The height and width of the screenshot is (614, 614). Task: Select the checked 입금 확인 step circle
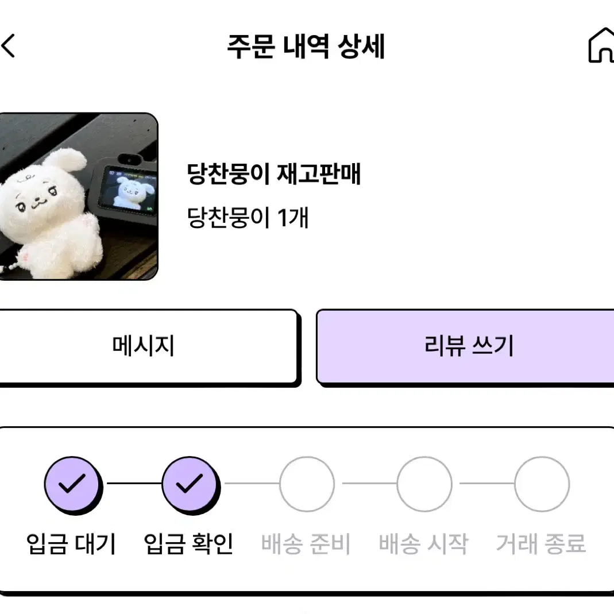point(191,485)
